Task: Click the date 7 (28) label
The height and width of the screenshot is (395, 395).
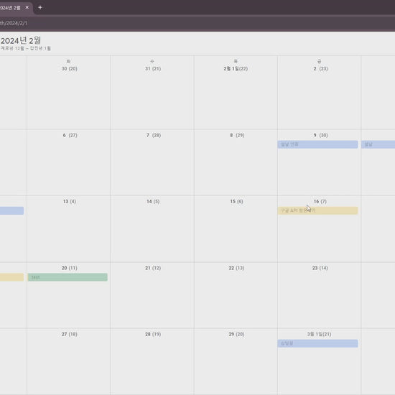Action: pyautogui.click(x=154, y=135)
